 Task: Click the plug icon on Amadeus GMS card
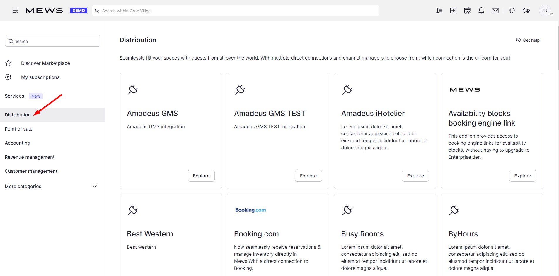click(x=133, y=89)
